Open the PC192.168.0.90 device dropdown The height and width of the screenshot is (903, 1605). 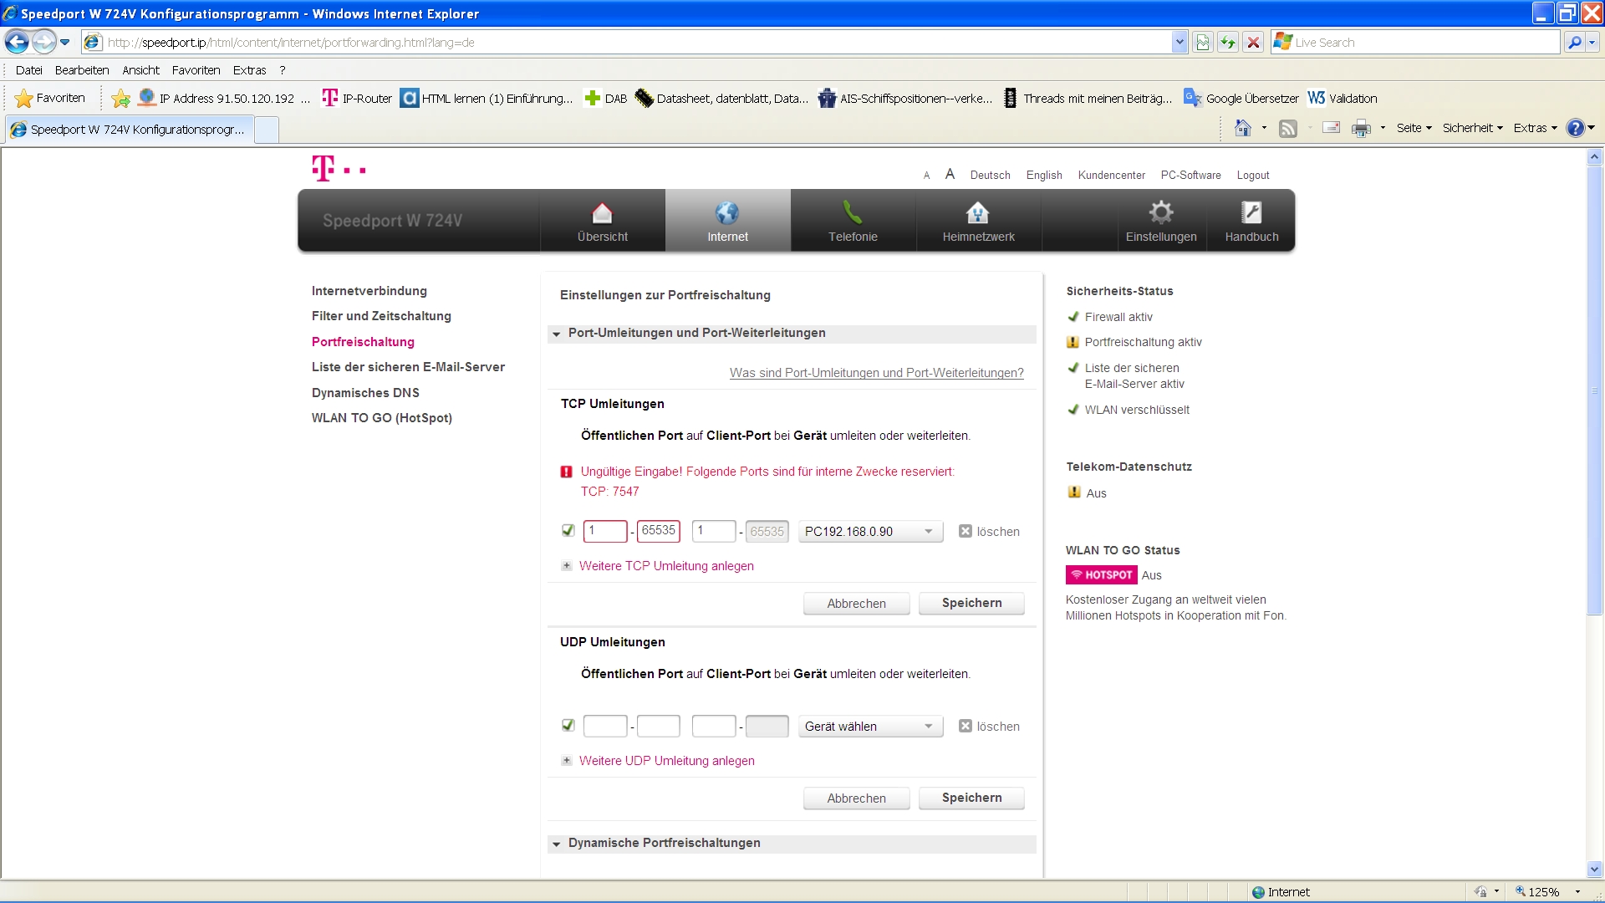click(870, 532)
